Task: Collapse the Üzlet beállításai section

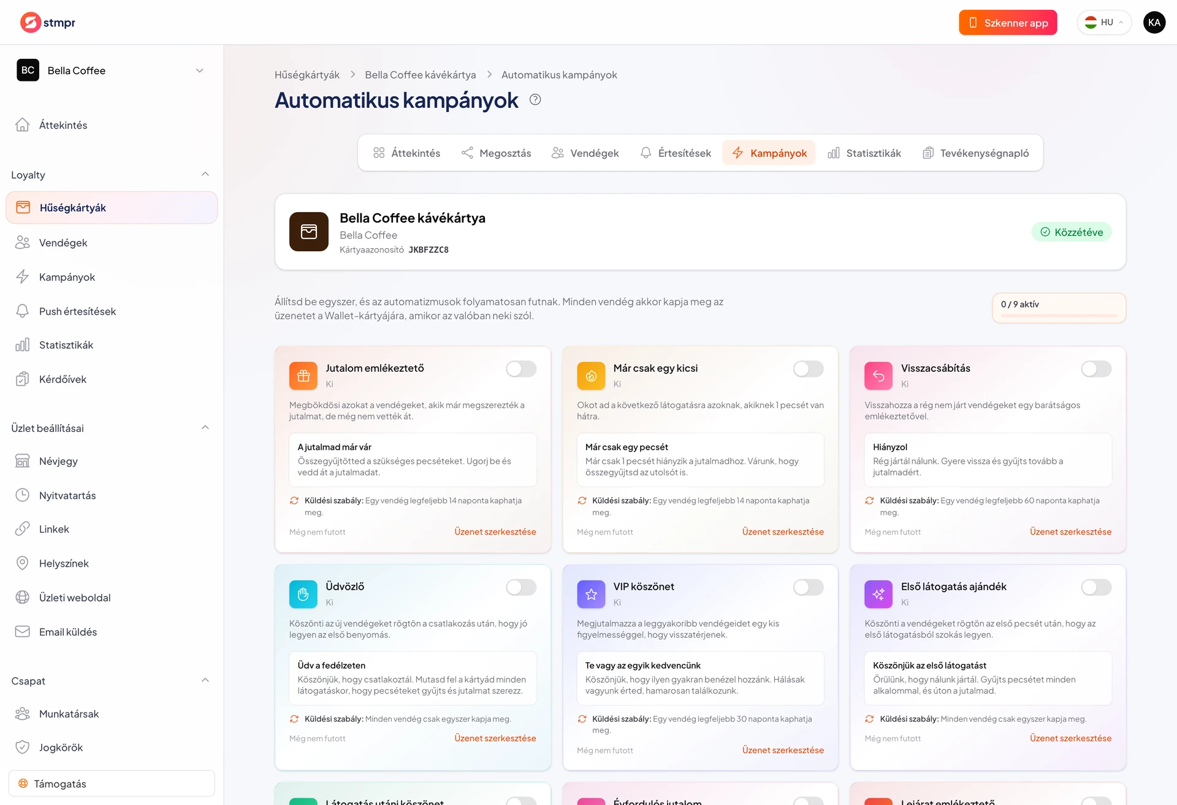Action: coord(205,428)
